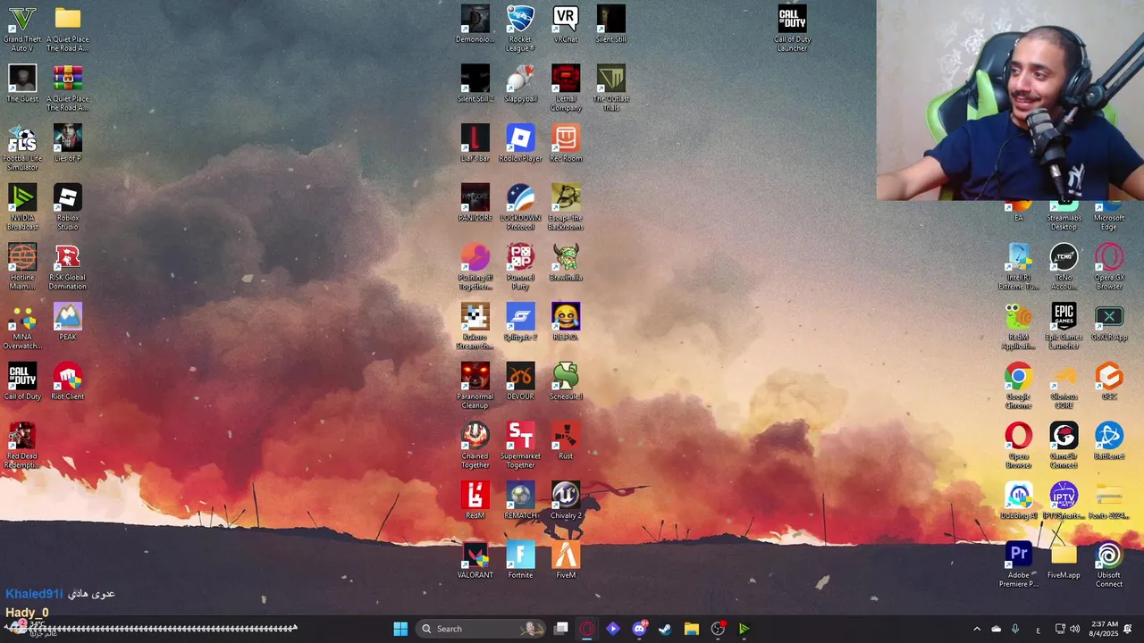Open RISK Global Domination shortcut

[x=68, y=267]
